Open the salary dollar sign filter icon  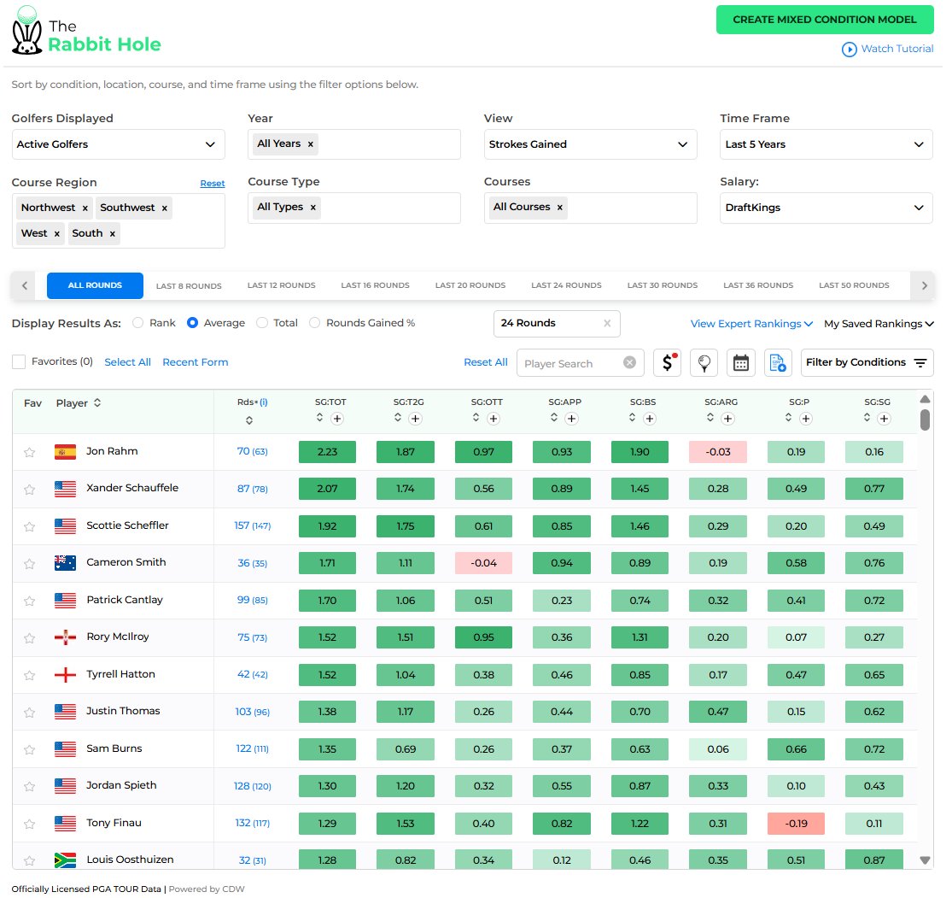pyautogui.click(x=667, y=363)
